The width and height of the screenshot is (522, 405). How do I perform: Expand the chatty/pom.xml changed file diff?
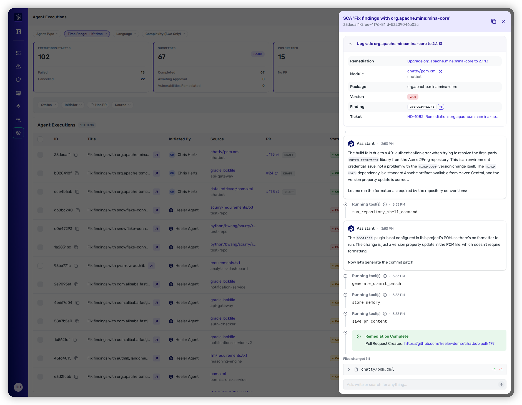(349, 369)
